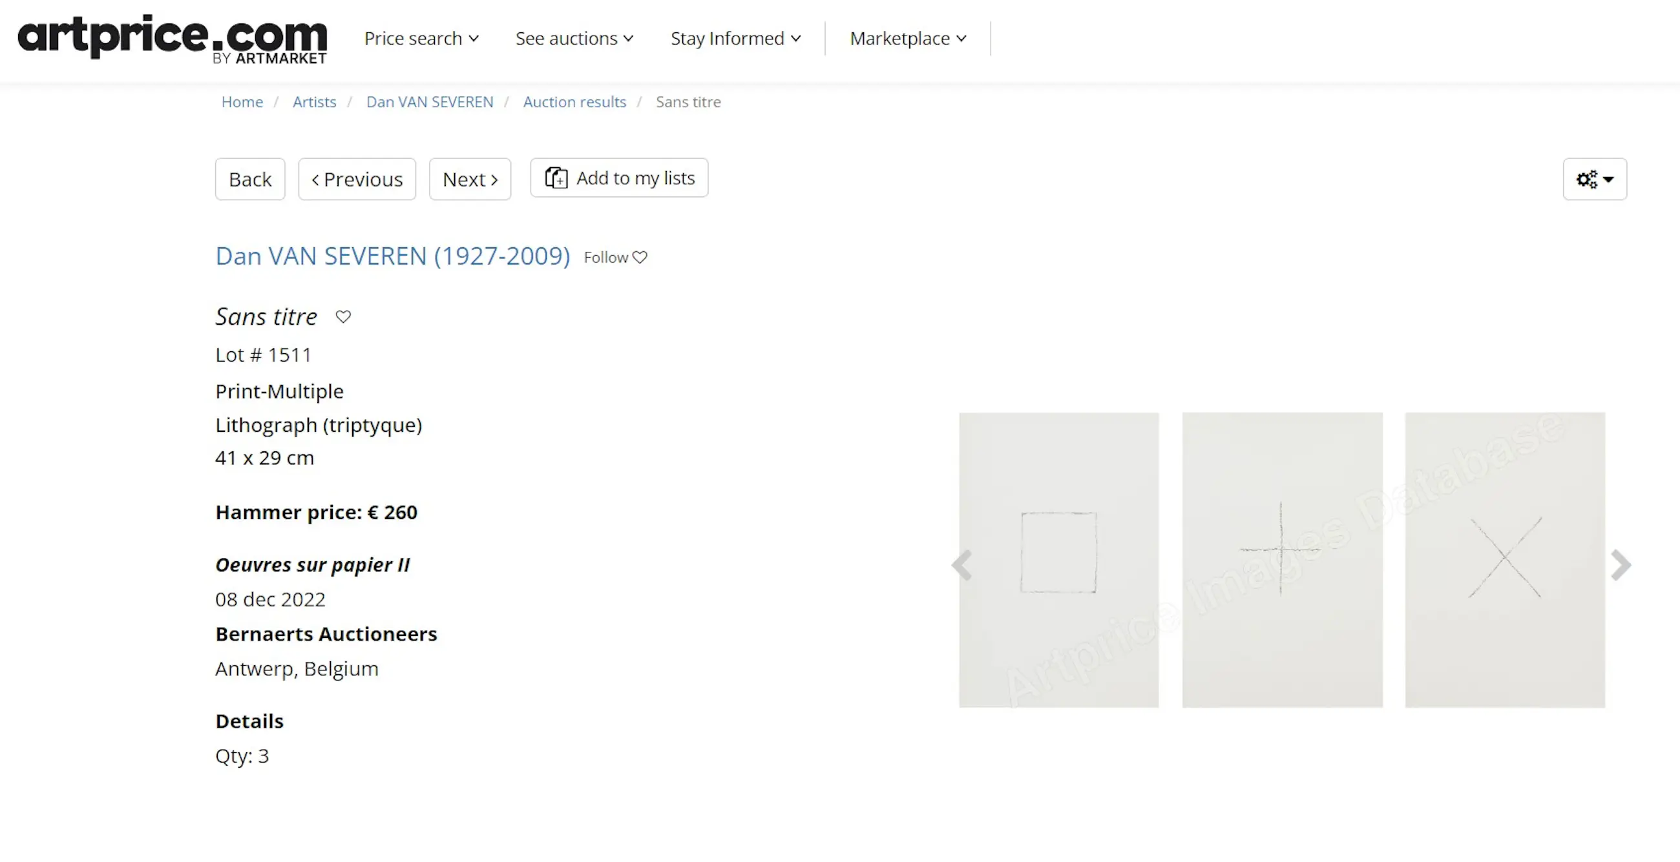Image resolution: width=1680 pixels, height=862 pixels.
Task: Open Artists breadcrumb link
Action: coord(314,102)
